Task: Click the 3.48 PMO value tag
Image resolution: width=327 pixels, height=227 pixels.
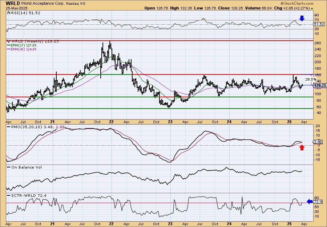Action: [318, 142]
